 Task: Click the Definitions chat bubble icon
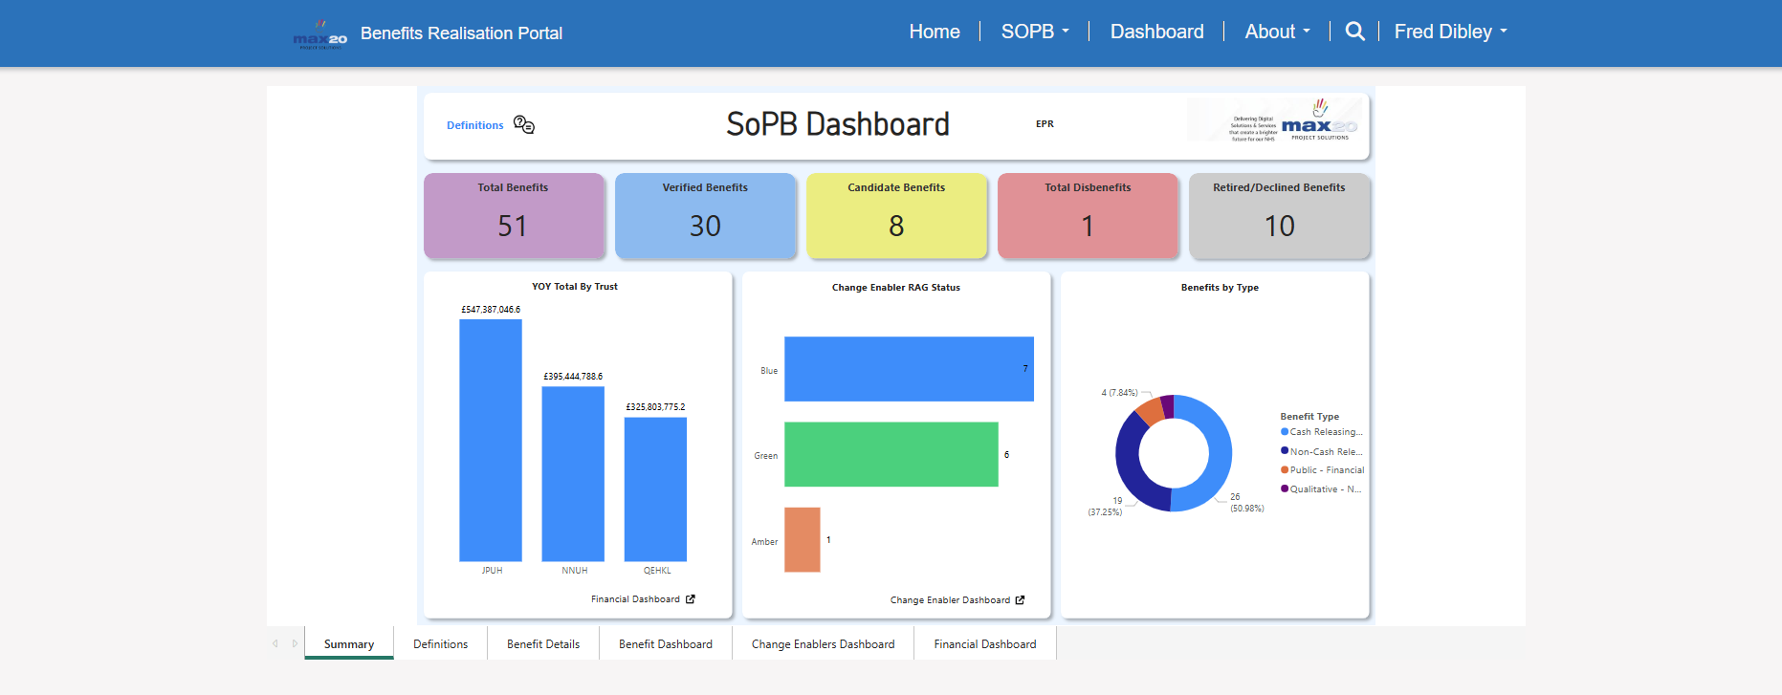(x=524, y=125)
